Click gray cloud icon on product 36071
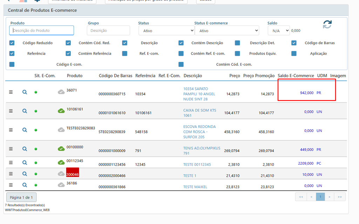Viewport: 359px width, 224px height. (x=61, y=92)
